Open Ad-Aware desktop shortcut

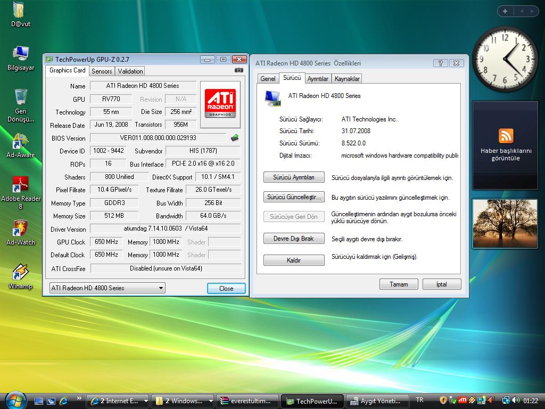[21, 142]
